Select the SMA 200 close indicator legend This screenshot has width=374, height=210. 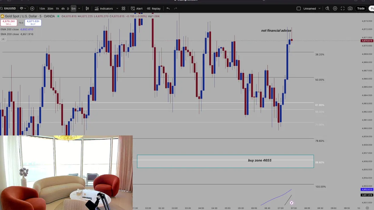coord(17,34)
